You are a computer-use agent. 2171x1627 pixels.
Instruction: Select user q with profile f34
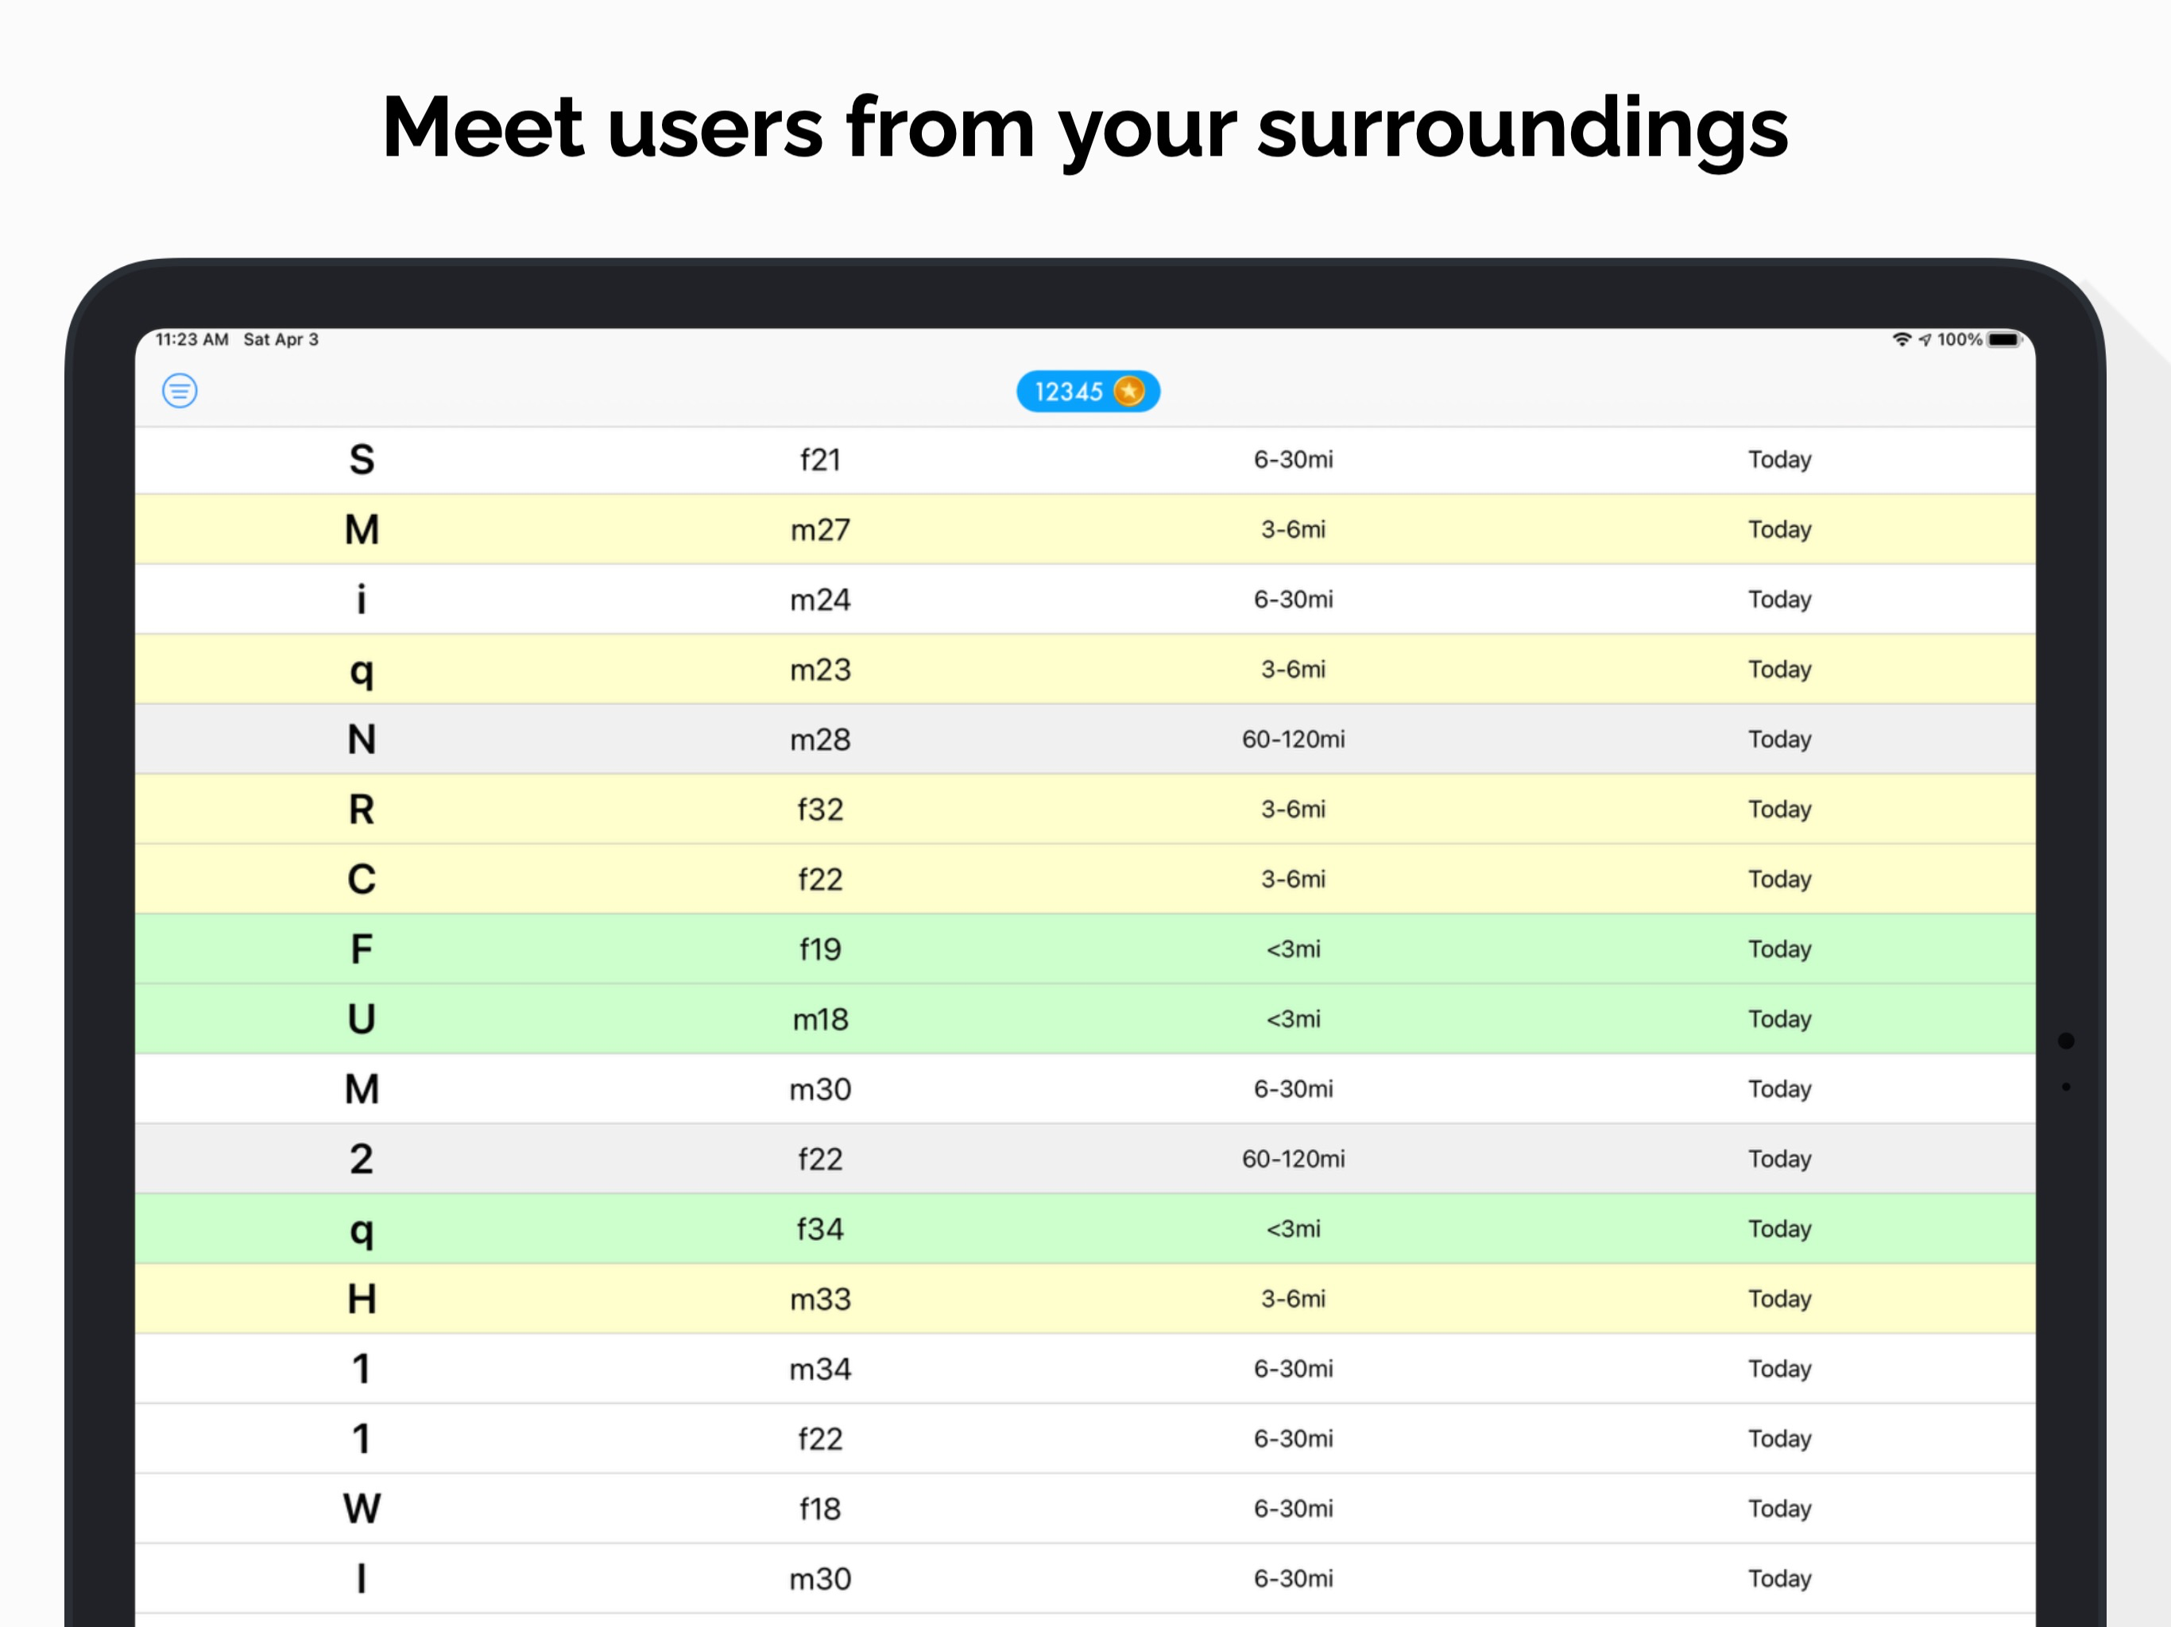(x=821, y=1228)
